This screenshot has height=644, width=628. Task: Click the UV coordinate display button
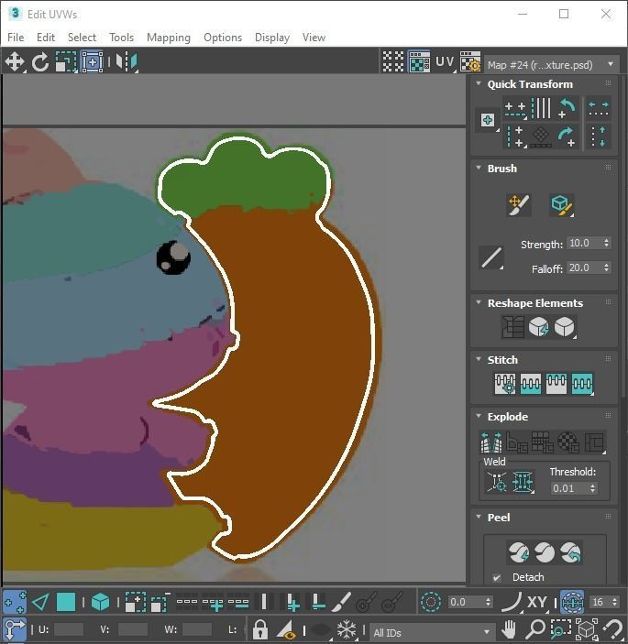click(445, 61)
